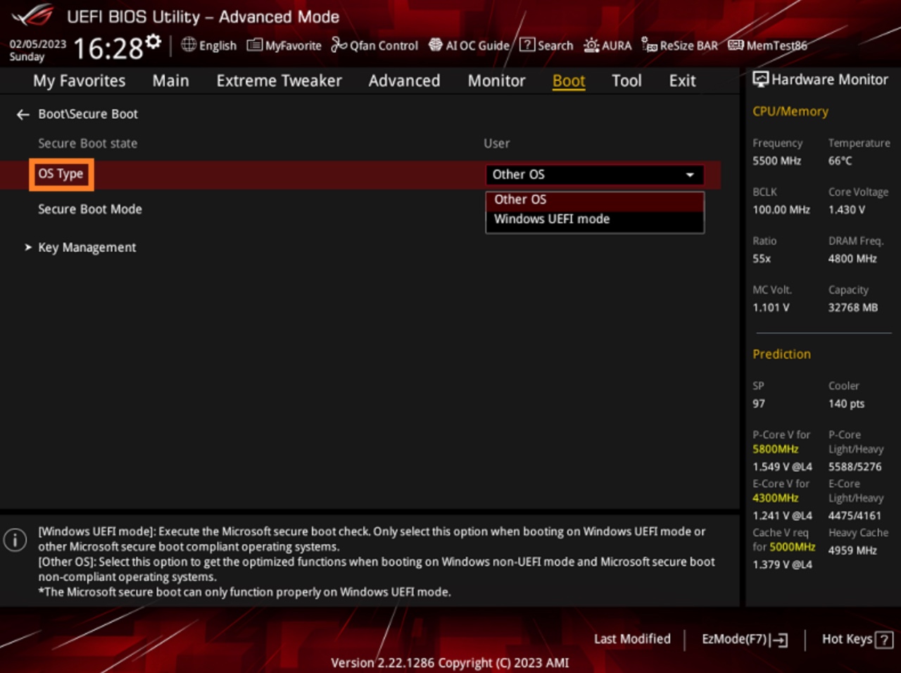Click the Secure Boot state value User
Screen dimensions: 901x673
pyautogui.click(x=496, y=143)
